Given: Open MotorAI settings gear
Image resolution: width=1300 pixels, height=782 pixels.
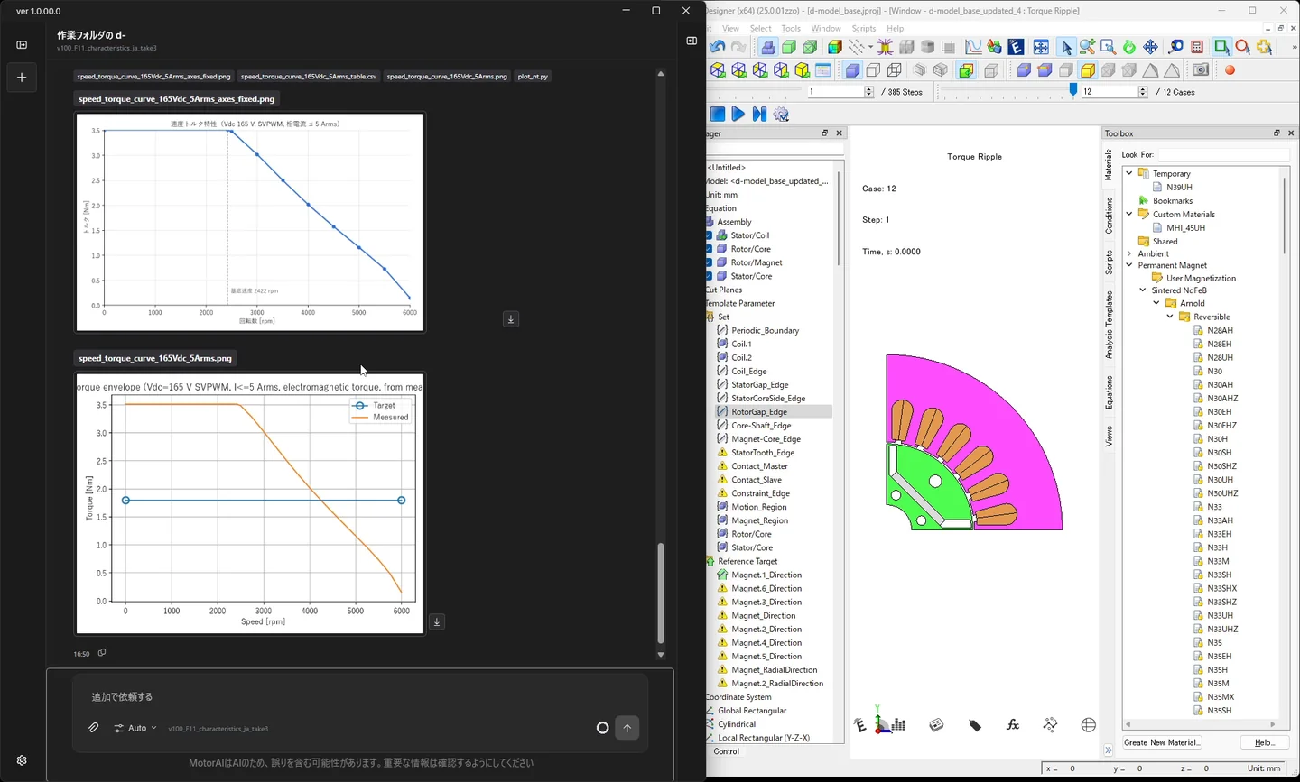Looking at the screenshot, I should tap(22, 760).
